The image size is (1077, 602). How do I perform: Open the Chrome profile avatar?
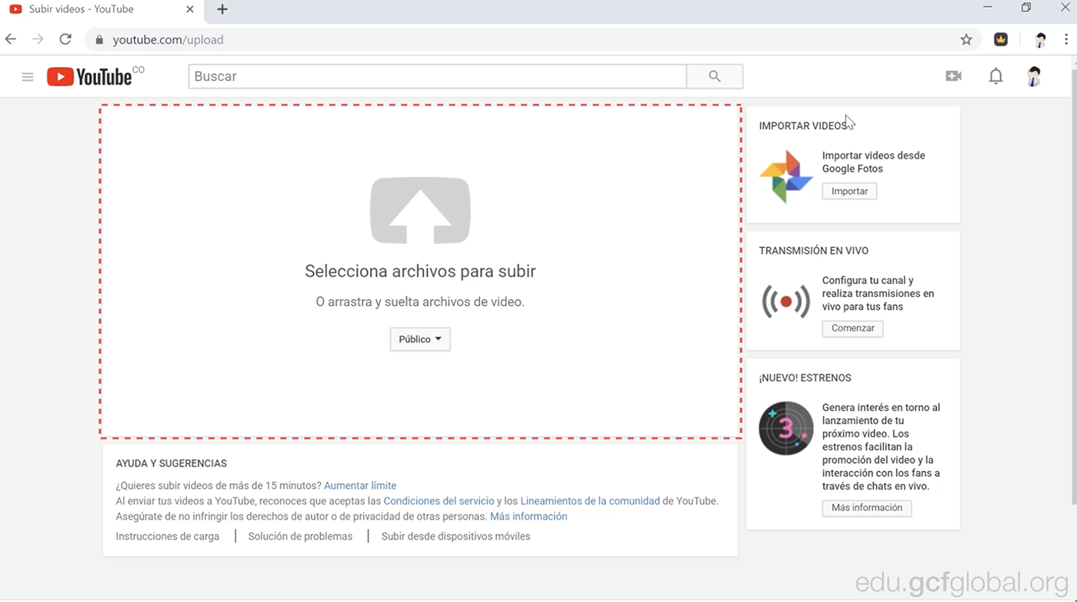[x=1040, y=39]
